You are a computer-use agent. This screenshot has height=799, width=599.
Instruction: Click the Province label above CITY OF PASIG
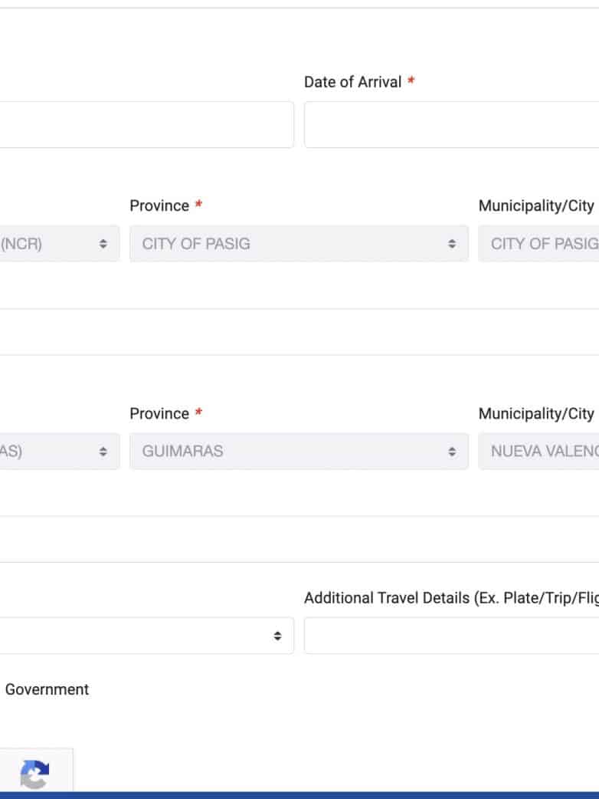[159, 206]
